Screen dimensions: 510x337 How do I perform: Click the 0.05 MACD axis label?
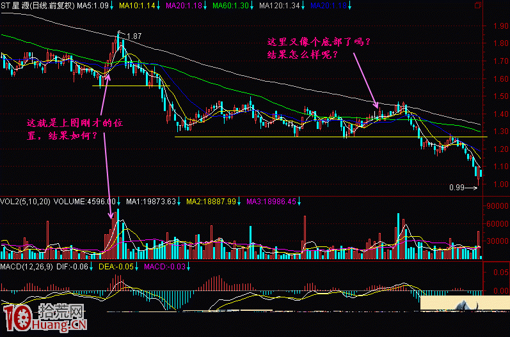click(501, 273)
